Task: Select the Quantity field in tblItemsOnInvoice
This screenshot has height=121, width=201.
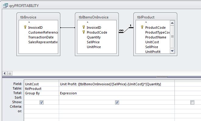Action: [93, 37]
